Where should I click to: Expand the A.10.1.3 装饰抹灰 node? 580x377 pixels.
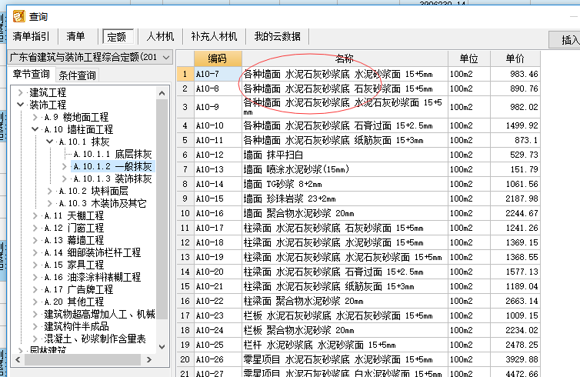(65, 178)
